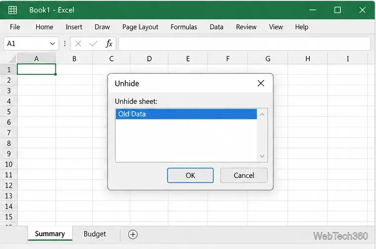
Task: Select row 5 header
Action: [x=9, y=112]
